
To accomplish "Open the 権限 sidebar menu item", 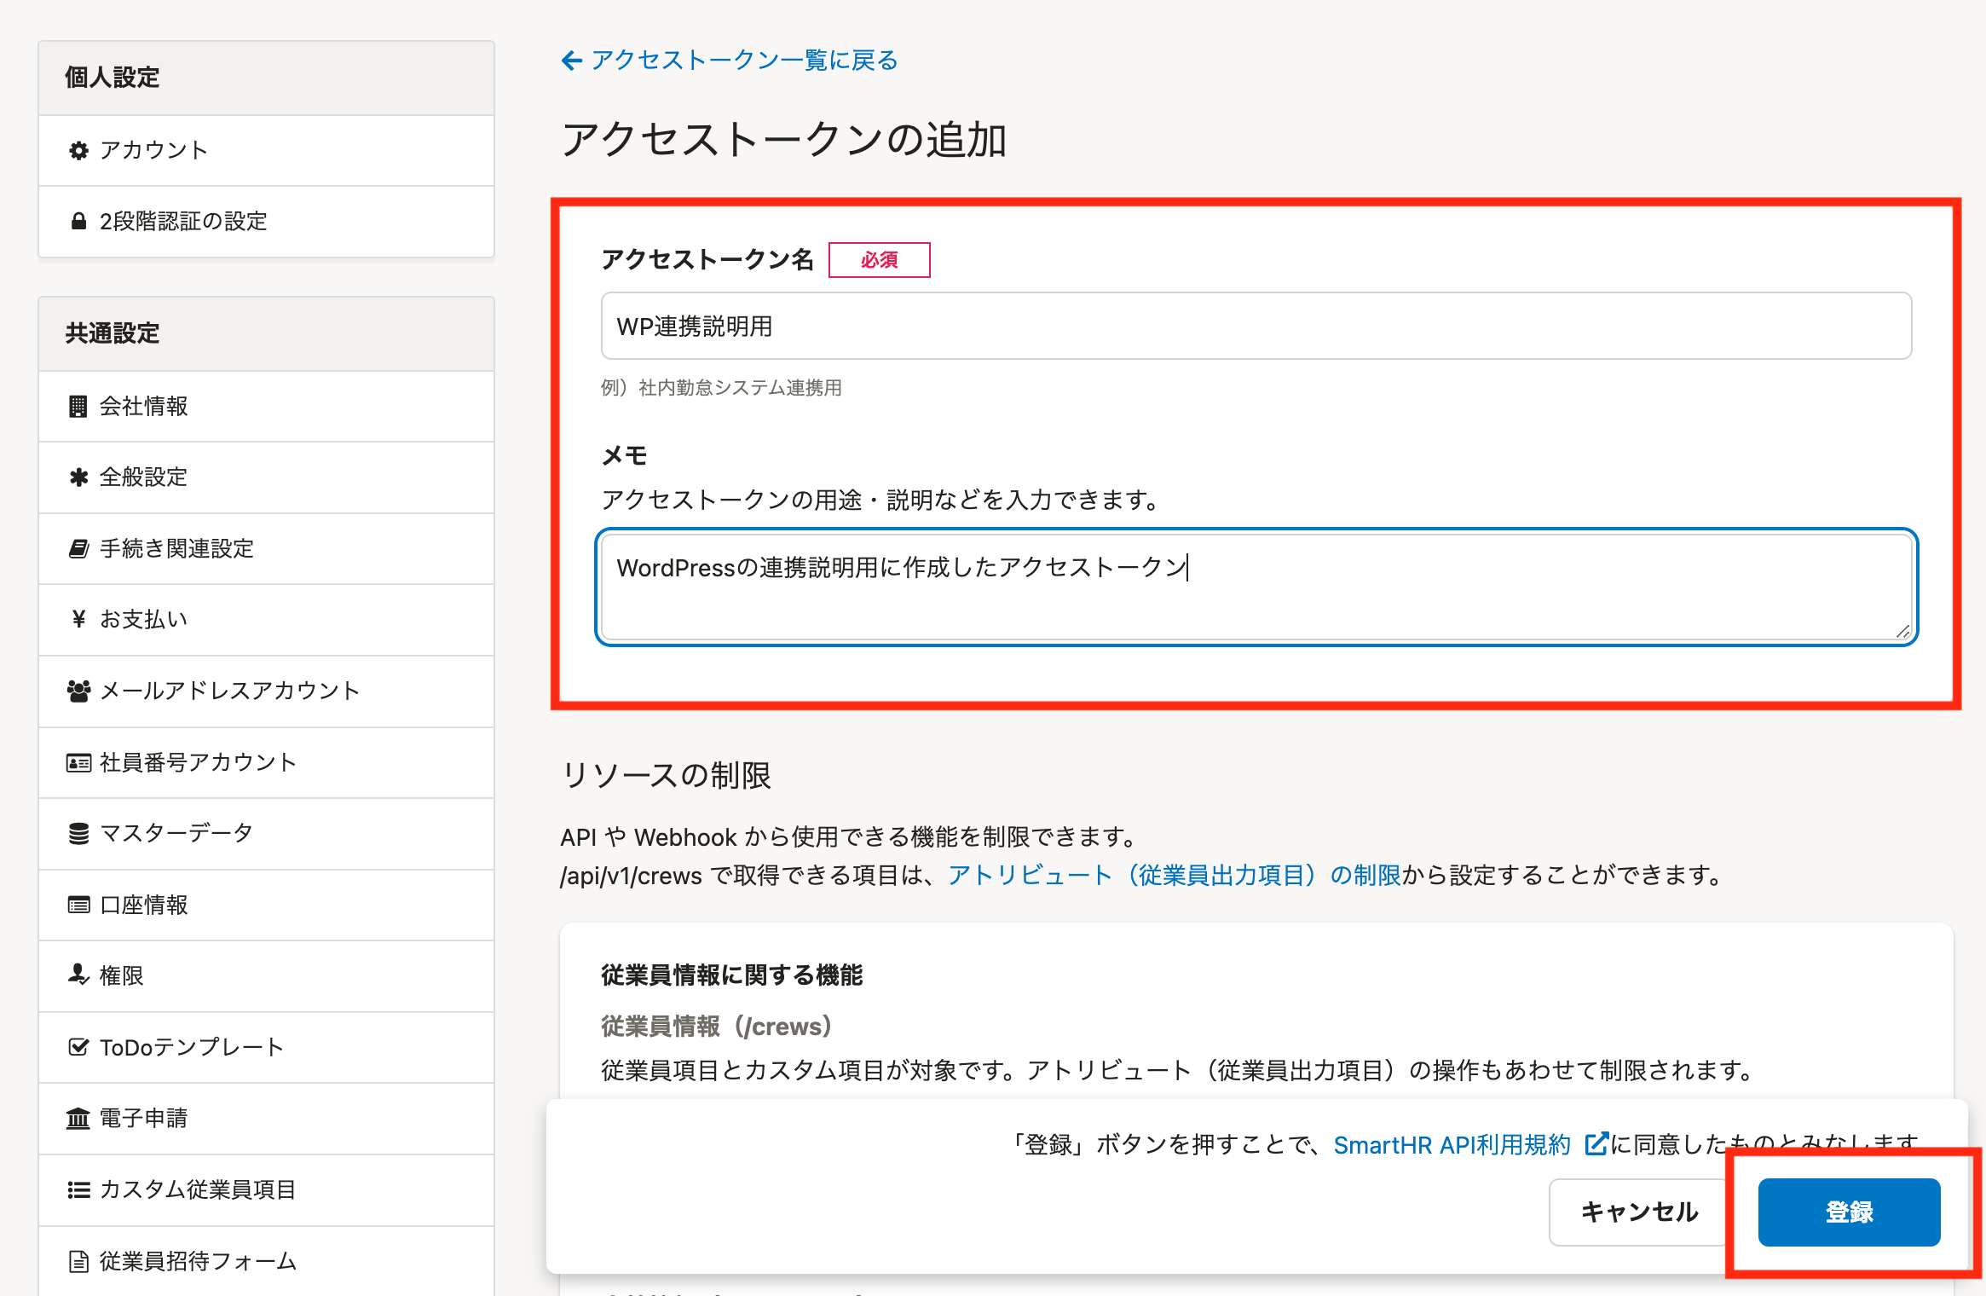I will [121, 975].
